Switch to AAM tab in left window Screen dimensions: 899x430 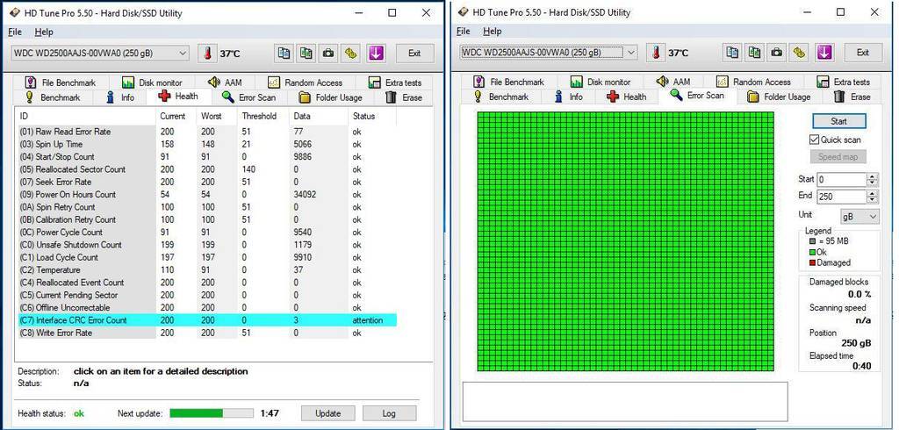226,82
